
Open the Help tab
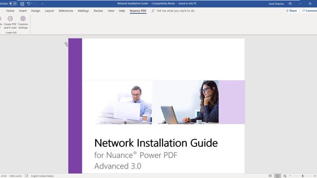click(x=122, y=11)
